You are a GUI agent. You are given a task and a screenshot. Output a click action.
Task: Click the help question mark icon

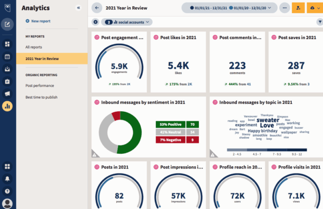coord(7,190)
